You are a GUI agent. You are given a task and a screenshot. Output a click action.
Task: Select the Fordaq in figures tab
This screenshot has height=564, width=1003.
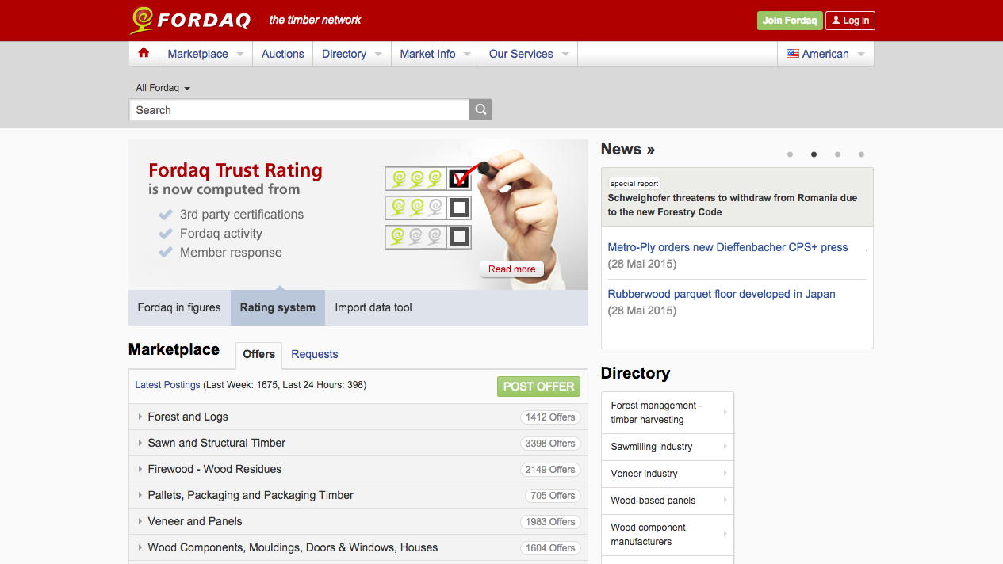[x=179, y=307]
